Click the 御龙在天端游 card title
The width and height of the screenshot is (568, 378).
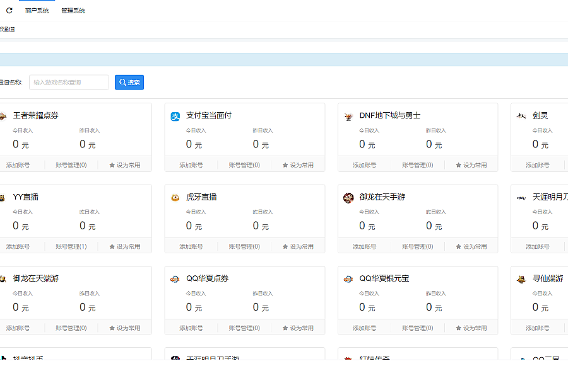pyautogui.click(x=35, y=278)
